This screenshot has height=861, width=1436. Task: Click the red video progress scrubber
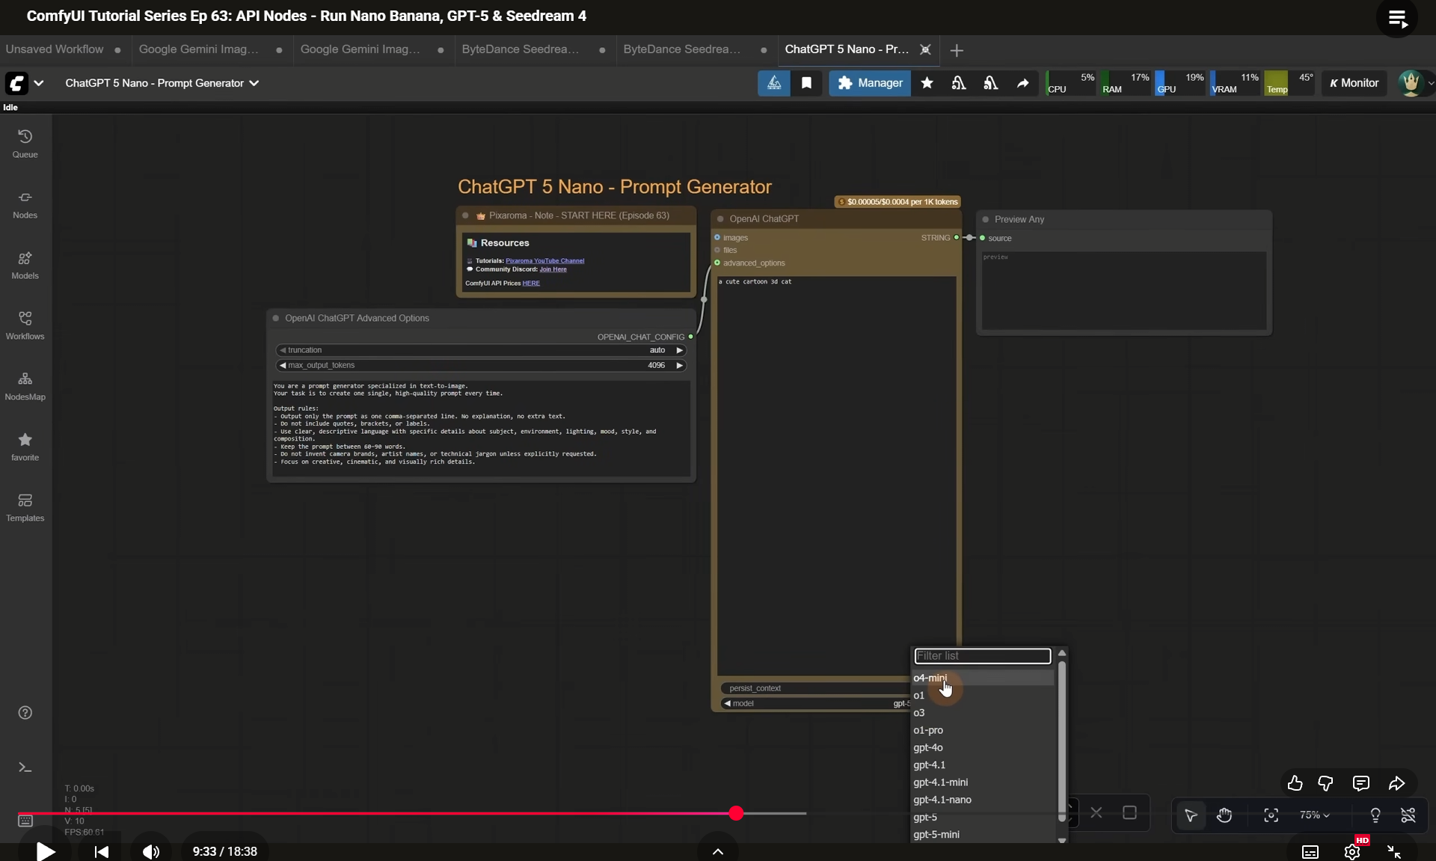(736, 813)
